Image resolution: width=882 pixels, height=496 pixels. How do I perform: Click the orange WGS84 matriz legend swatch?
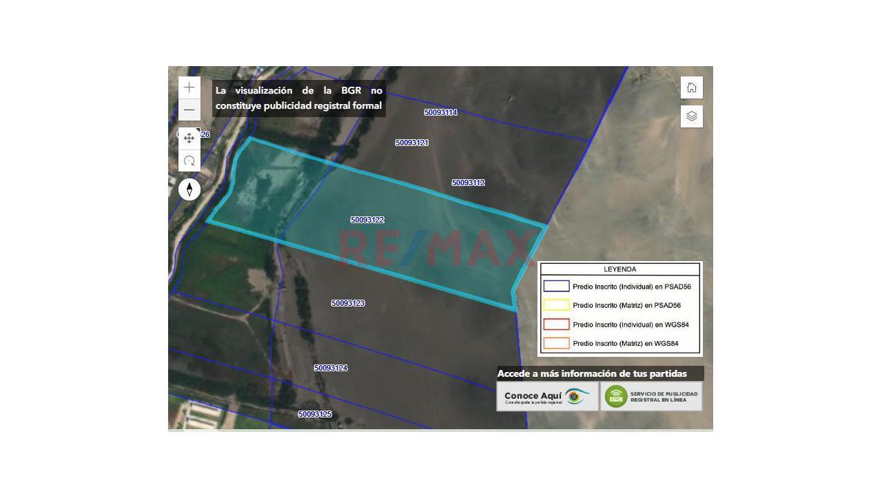click(556, 343)
